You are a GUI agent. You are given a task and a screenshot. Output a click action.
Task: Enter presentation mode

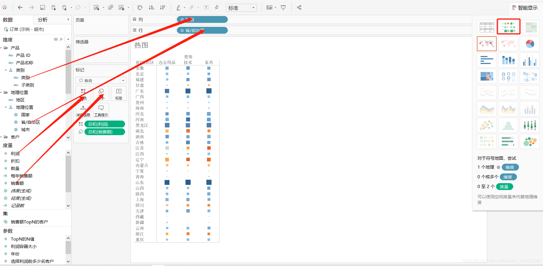(x=283, y=7)
